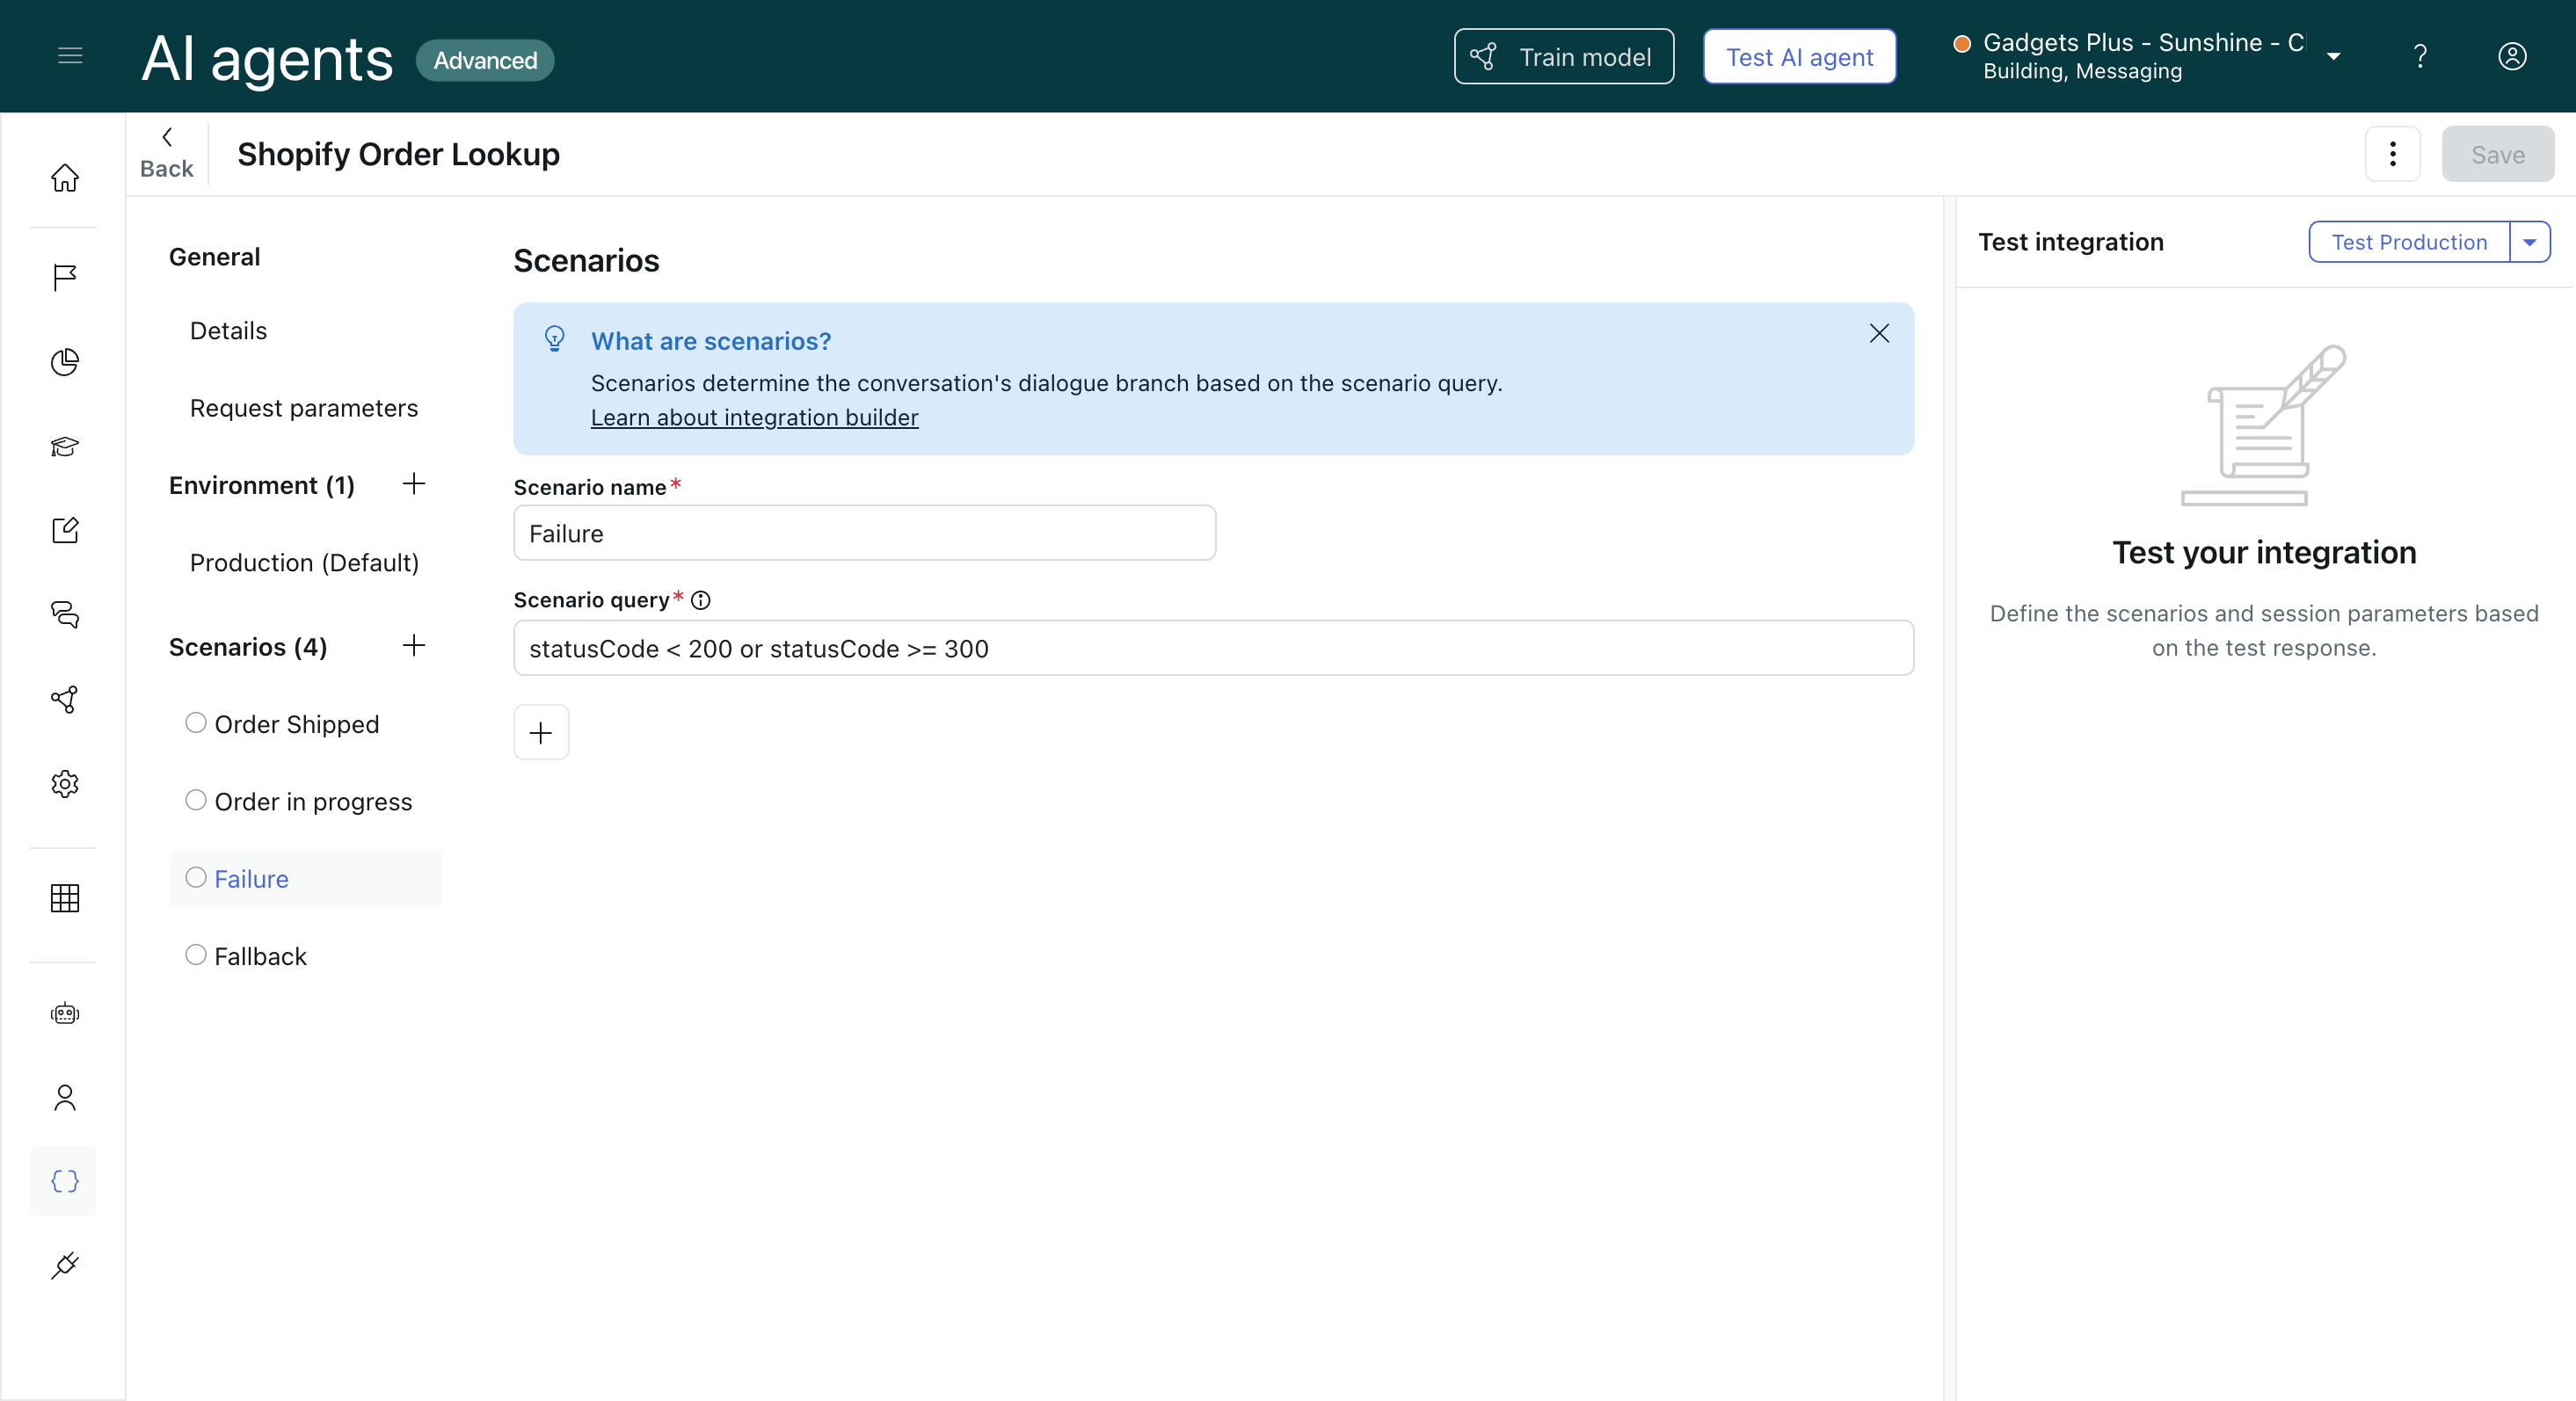Open the home icon in sidebar

pos(65,178)
